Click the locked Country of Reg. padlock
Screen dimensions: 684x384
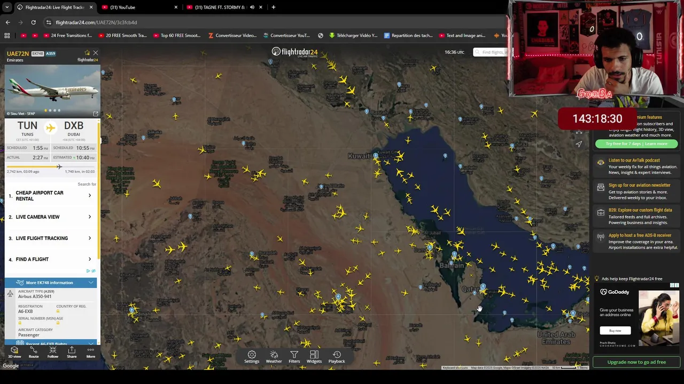[x=58, y=311]
